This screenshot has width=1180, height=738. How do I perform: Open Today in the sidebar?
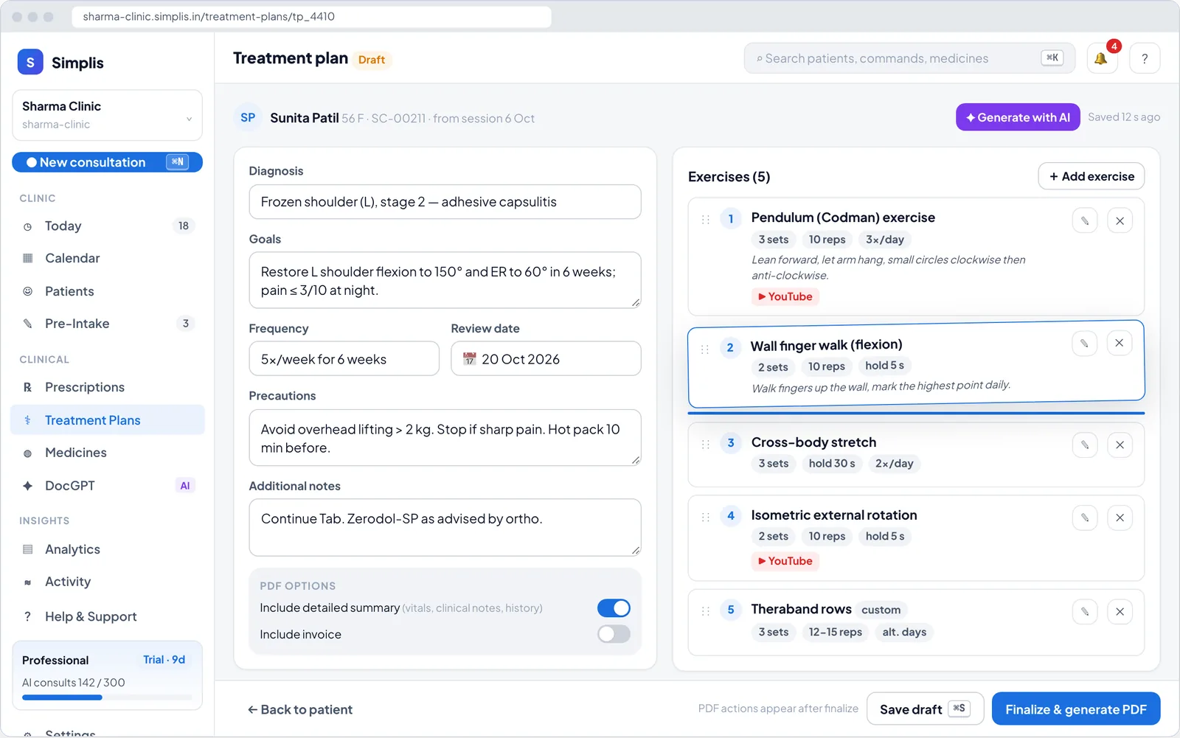[107, 226]
